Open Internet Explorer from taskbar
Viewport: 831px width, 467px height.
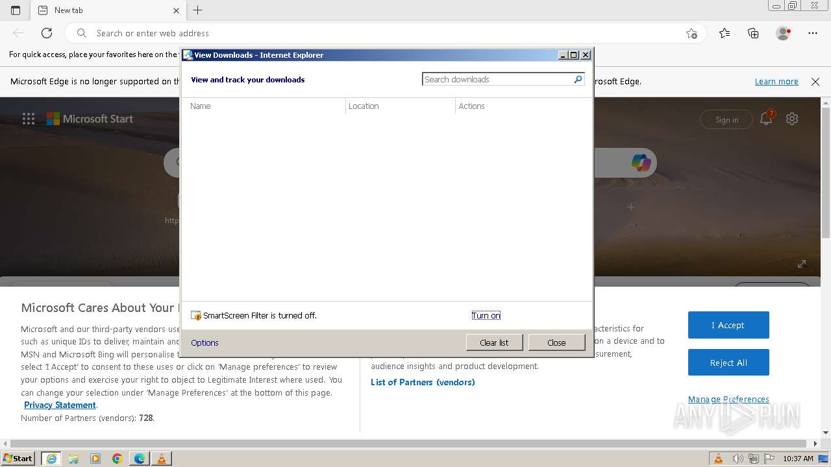pyautogui.click(x=51, y=459)
